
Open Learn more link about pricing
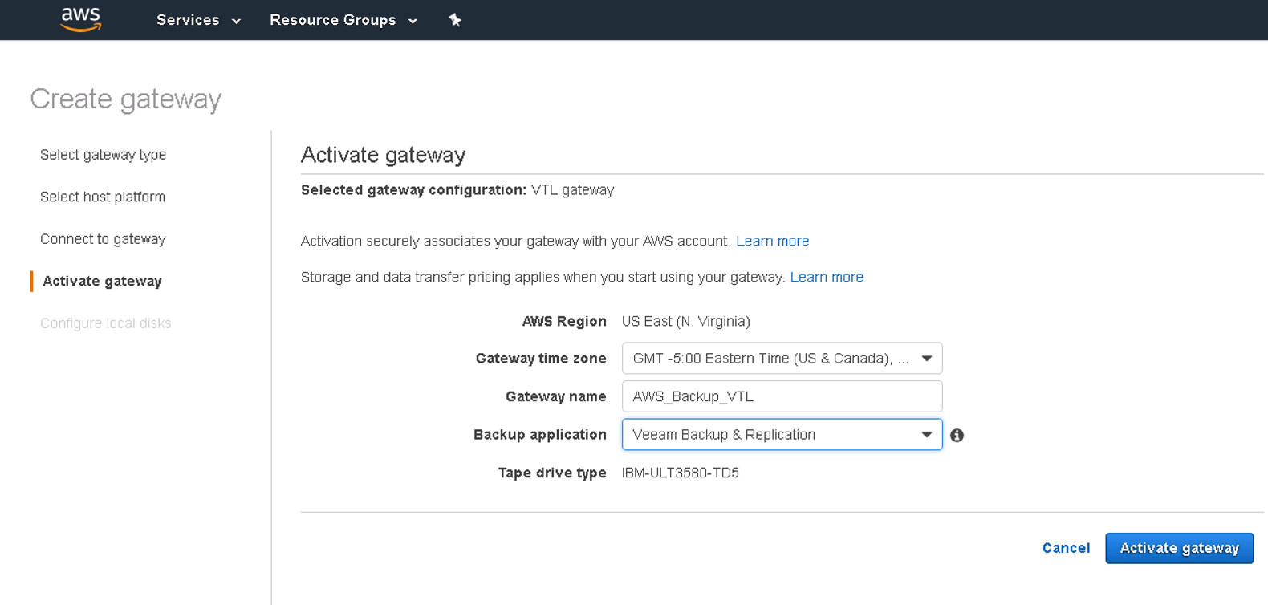827,277
